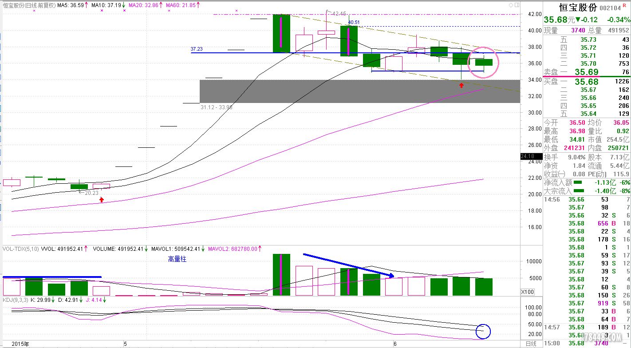Click the 内盘 value 250721
The width and height of the screenshot is (631, 348).
619,148
